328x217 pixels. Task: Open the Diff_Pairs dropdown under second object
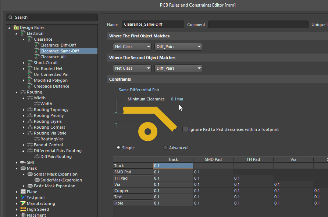[178, 68]
